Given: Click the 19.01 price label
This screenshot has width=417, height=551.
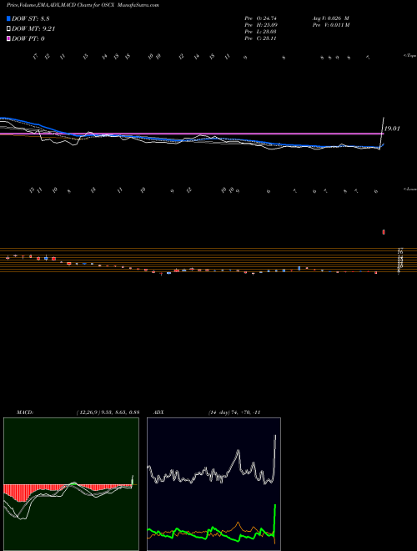Looking at the screenshot, I should coord(392,129).
